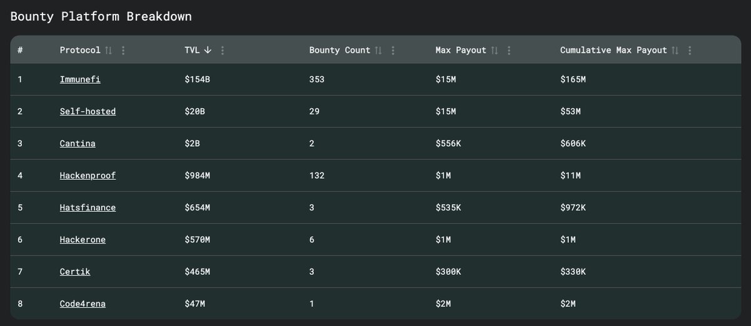This screenshot has height=326, width=751.
Task: Open Bounty Count column kebab menu
Action: [392, 51]
